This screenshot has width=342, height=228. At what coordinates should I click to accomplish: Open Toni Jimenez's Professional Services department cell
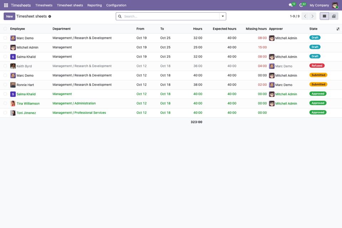tap(79, 113)
